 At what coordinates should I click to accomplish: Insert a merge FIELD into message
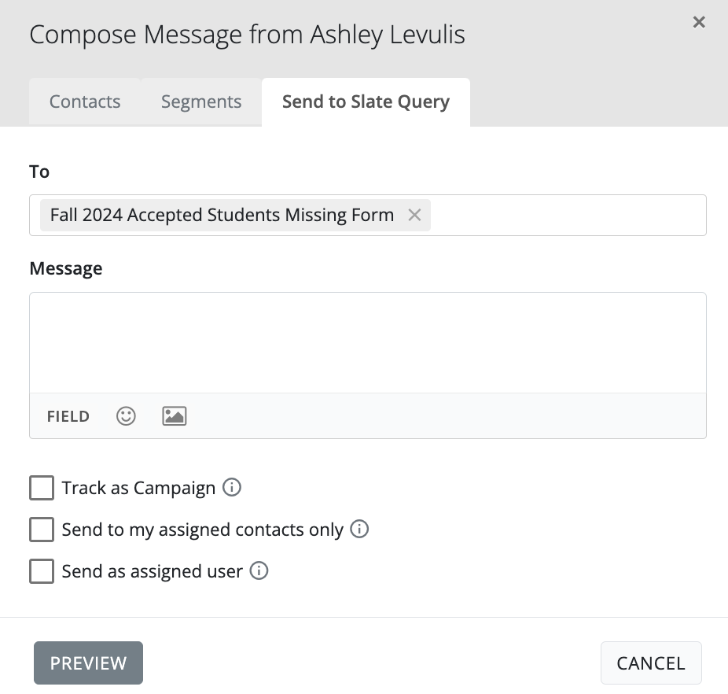tap(68, 416)
